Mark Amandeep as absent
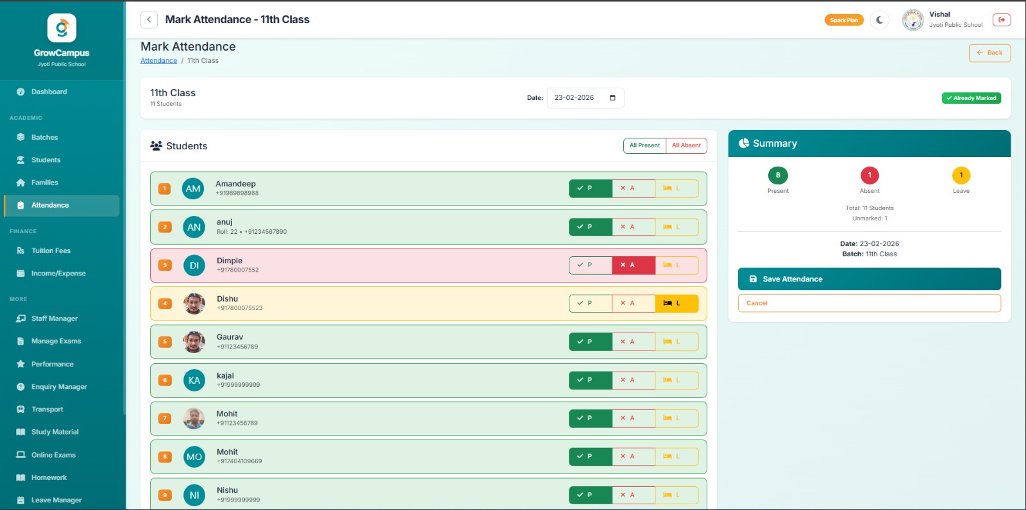This screenshot has height=510, width=1026. [634, 188]
